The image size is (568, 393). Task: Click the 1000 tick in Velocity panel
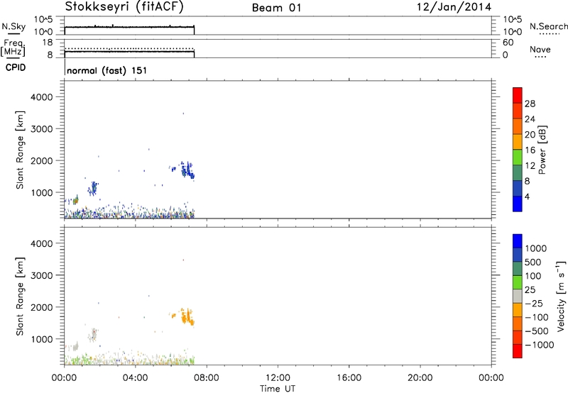point(41,339)
